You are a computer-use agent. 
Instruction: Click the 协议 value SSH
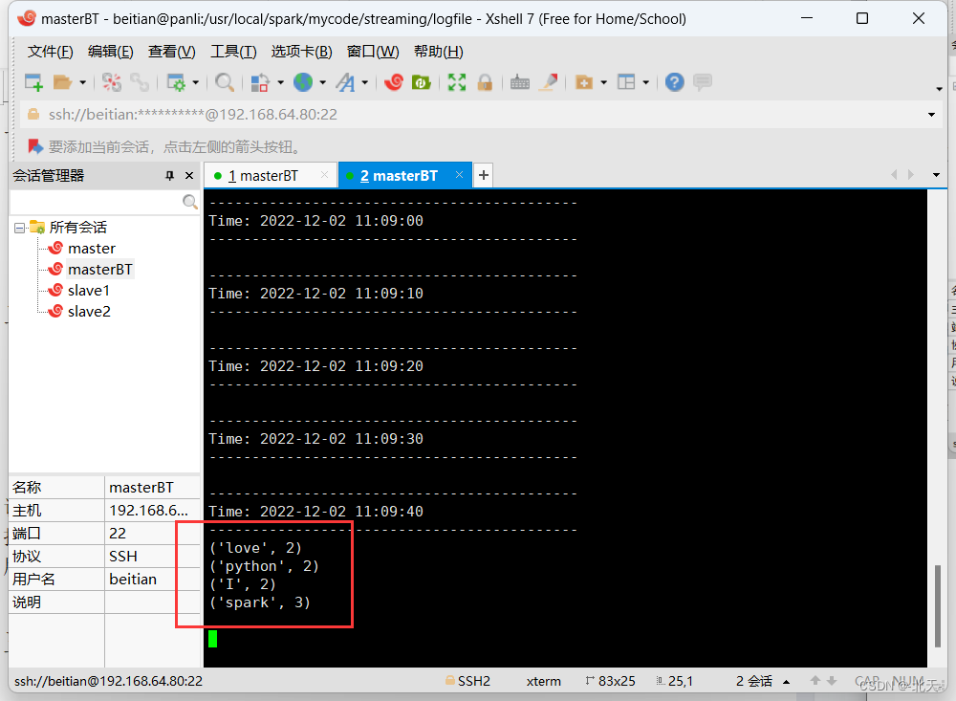(123, 557)
